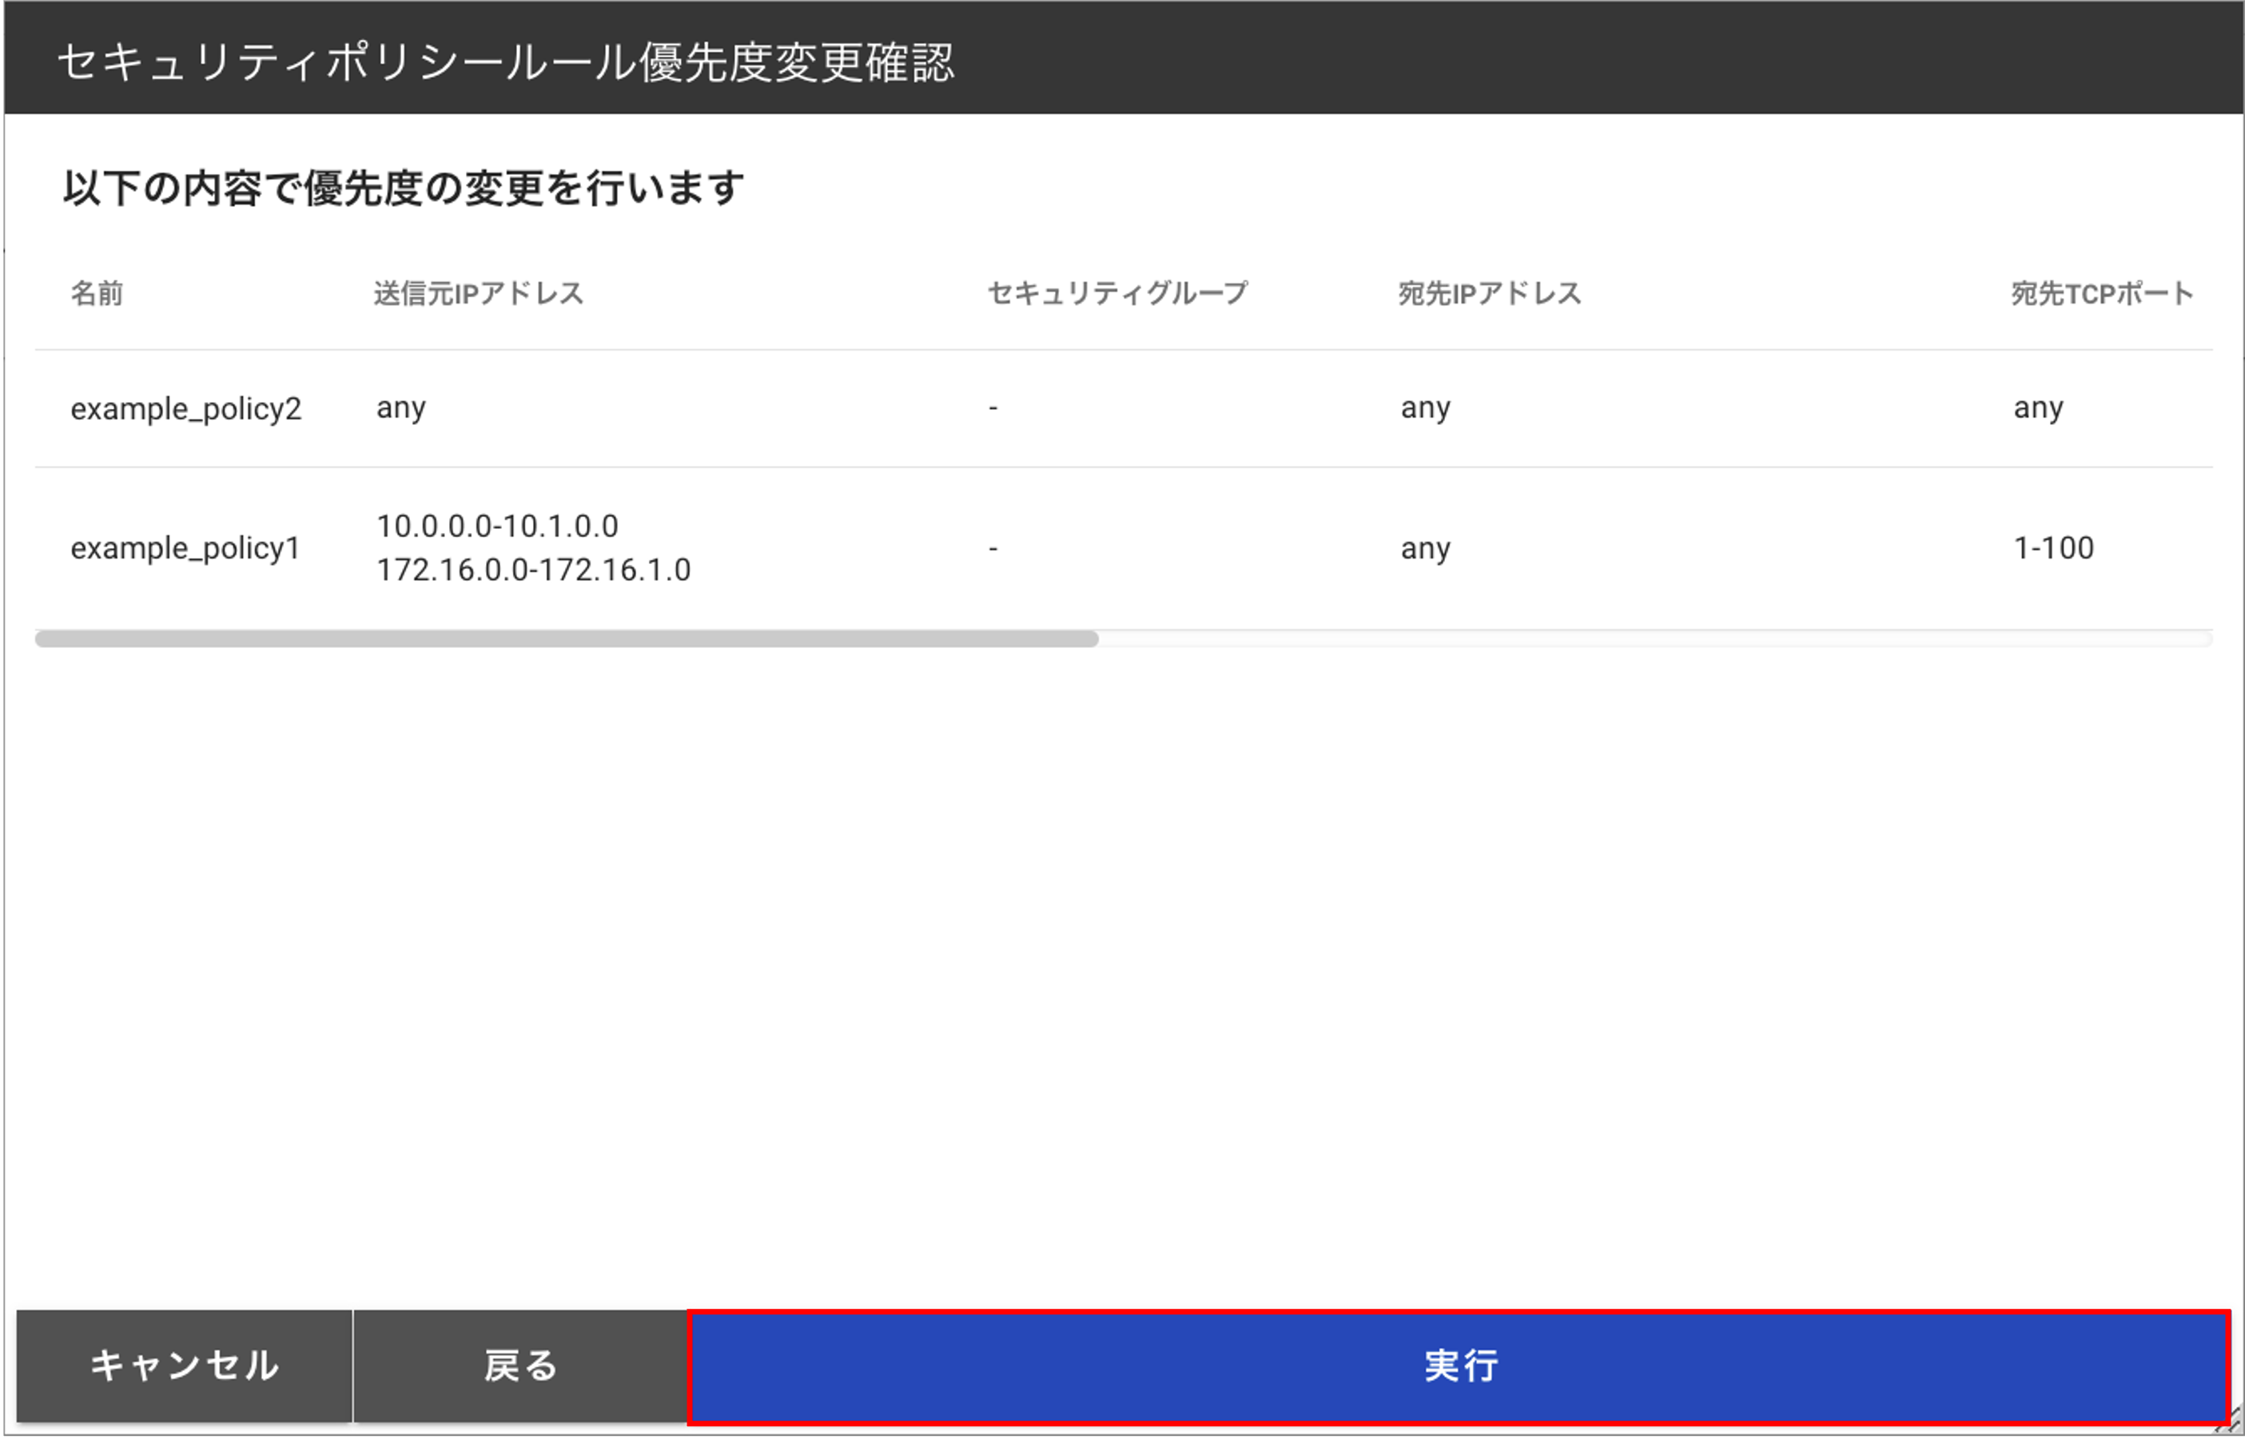Click destination TCP port 'any' in example_policy2 row
The image size is (2245, 1439).
pyautogui.click(x=2039, y=408)
